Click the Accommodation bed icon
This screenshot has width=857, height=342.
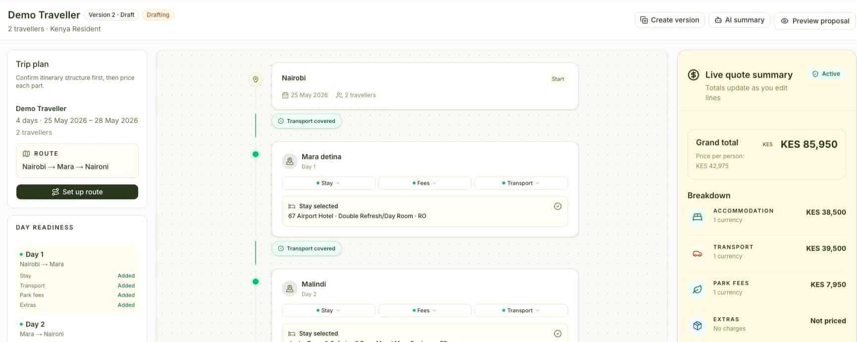click(697, 217)
